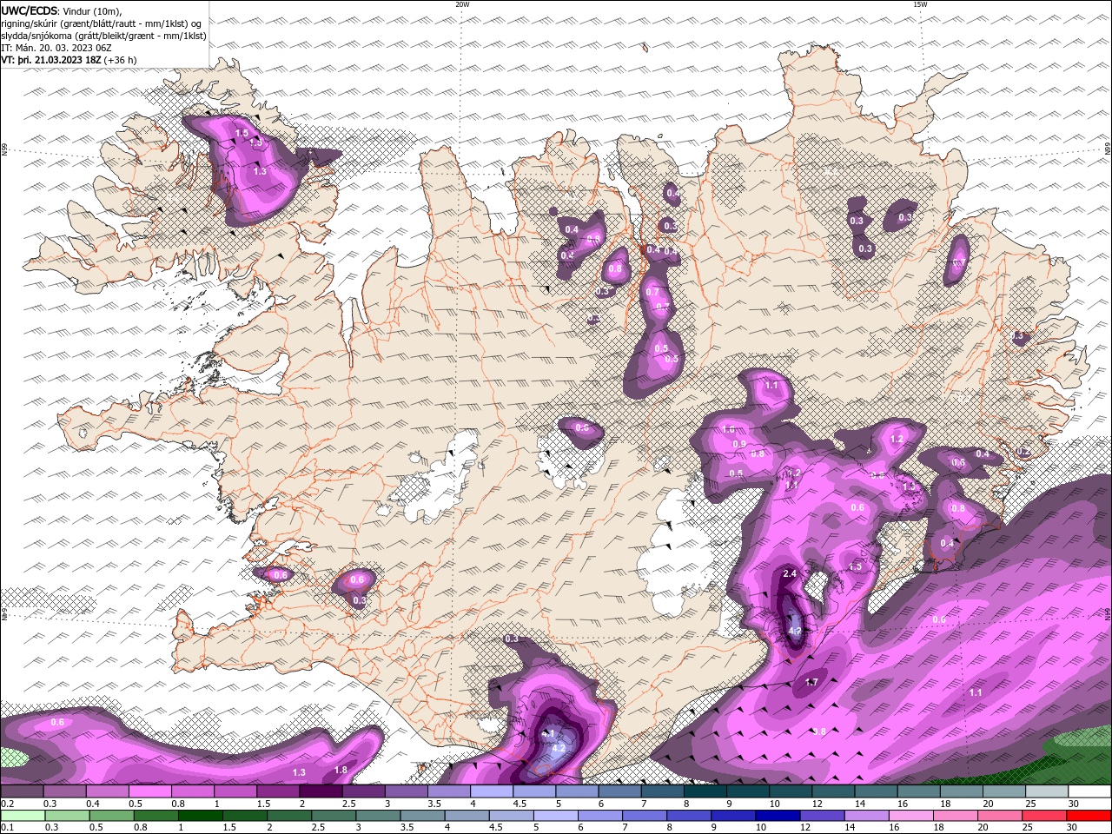Click the 0.2 label on the snow scale
The width and height of the screenshot is (1112, 834).
click(8, 804)
